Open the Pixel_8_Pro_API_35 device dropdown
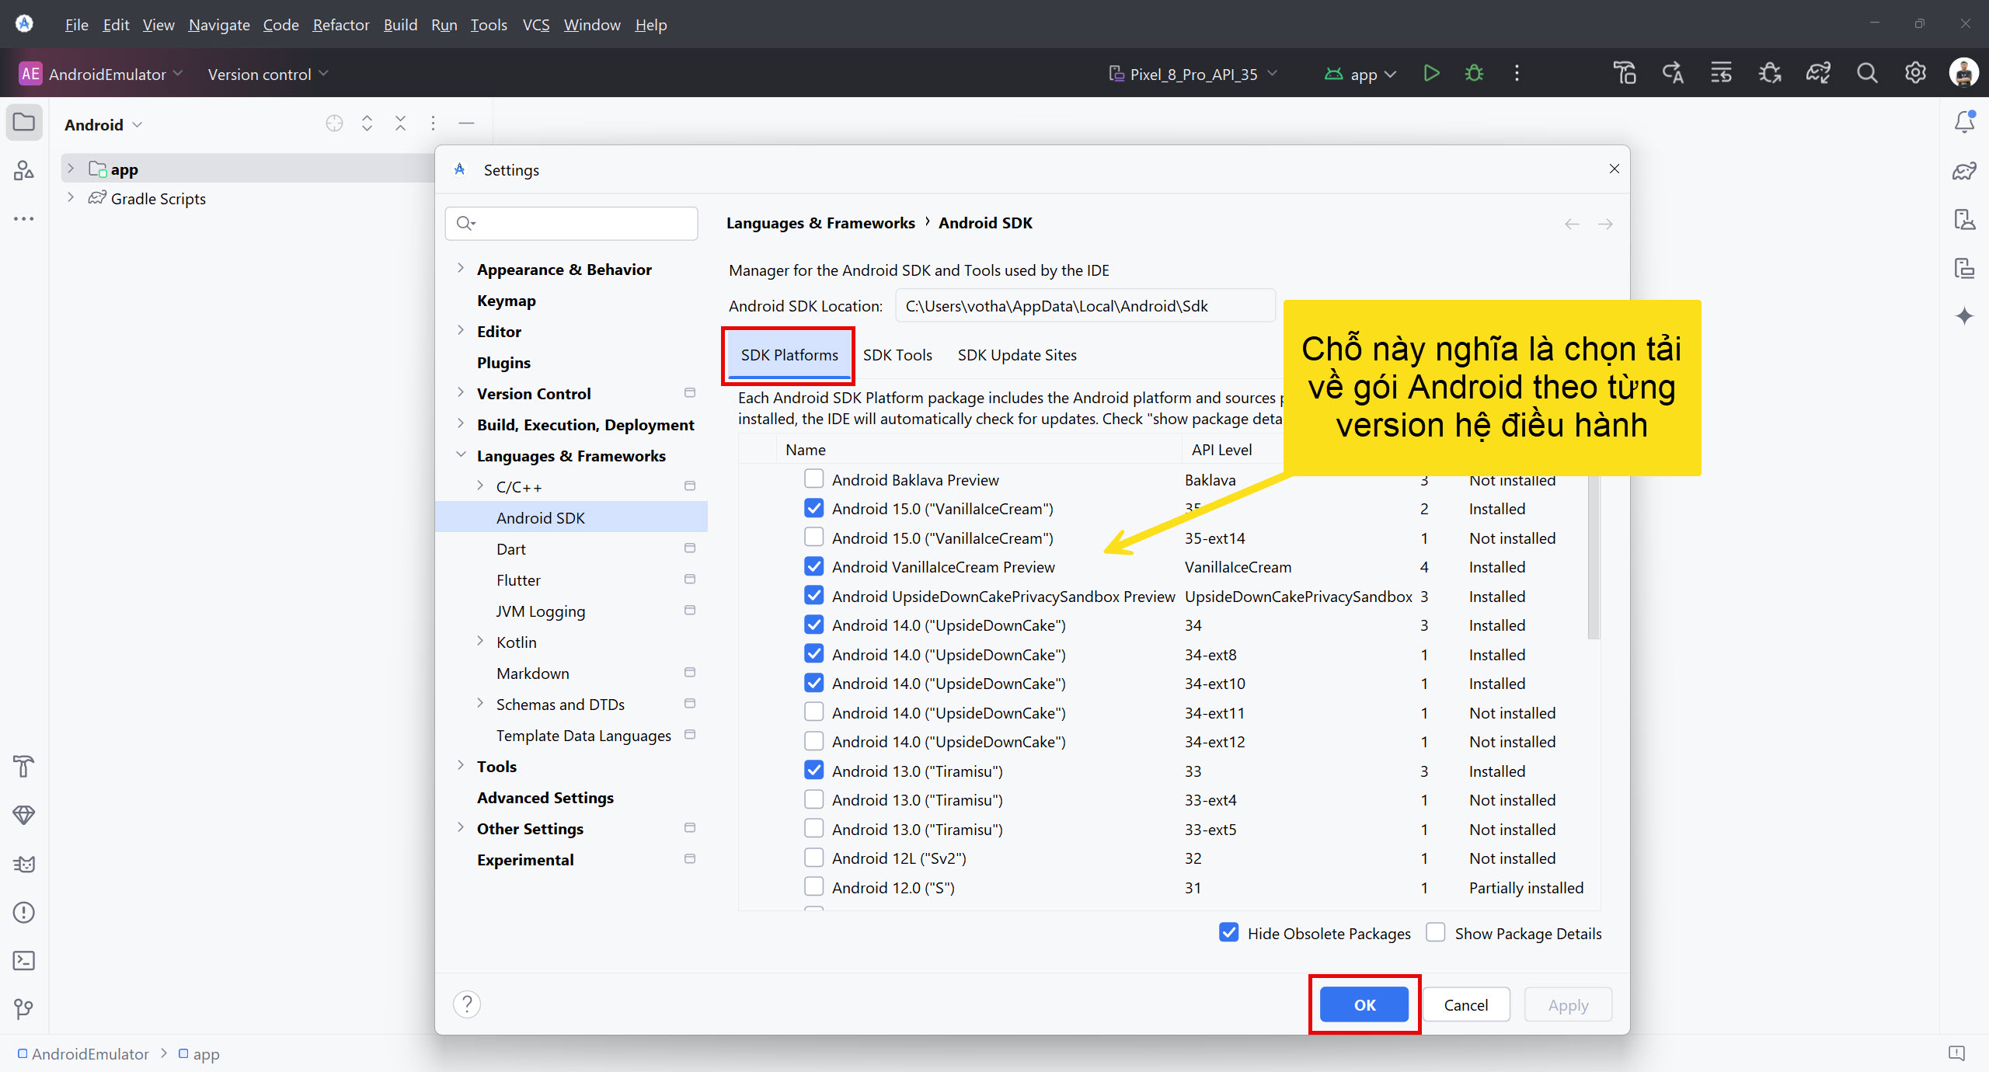 tap(1193, 74)
